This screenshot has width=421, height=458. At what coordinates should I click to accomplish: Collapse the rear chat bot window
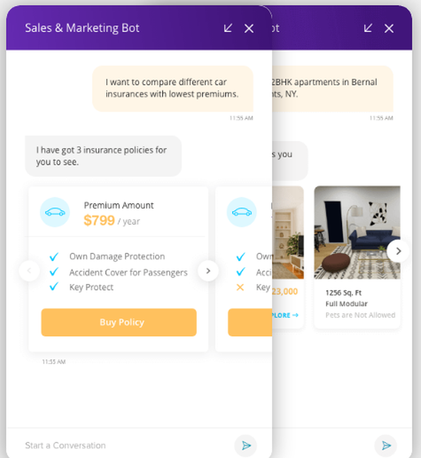click(x=368, y=28)
